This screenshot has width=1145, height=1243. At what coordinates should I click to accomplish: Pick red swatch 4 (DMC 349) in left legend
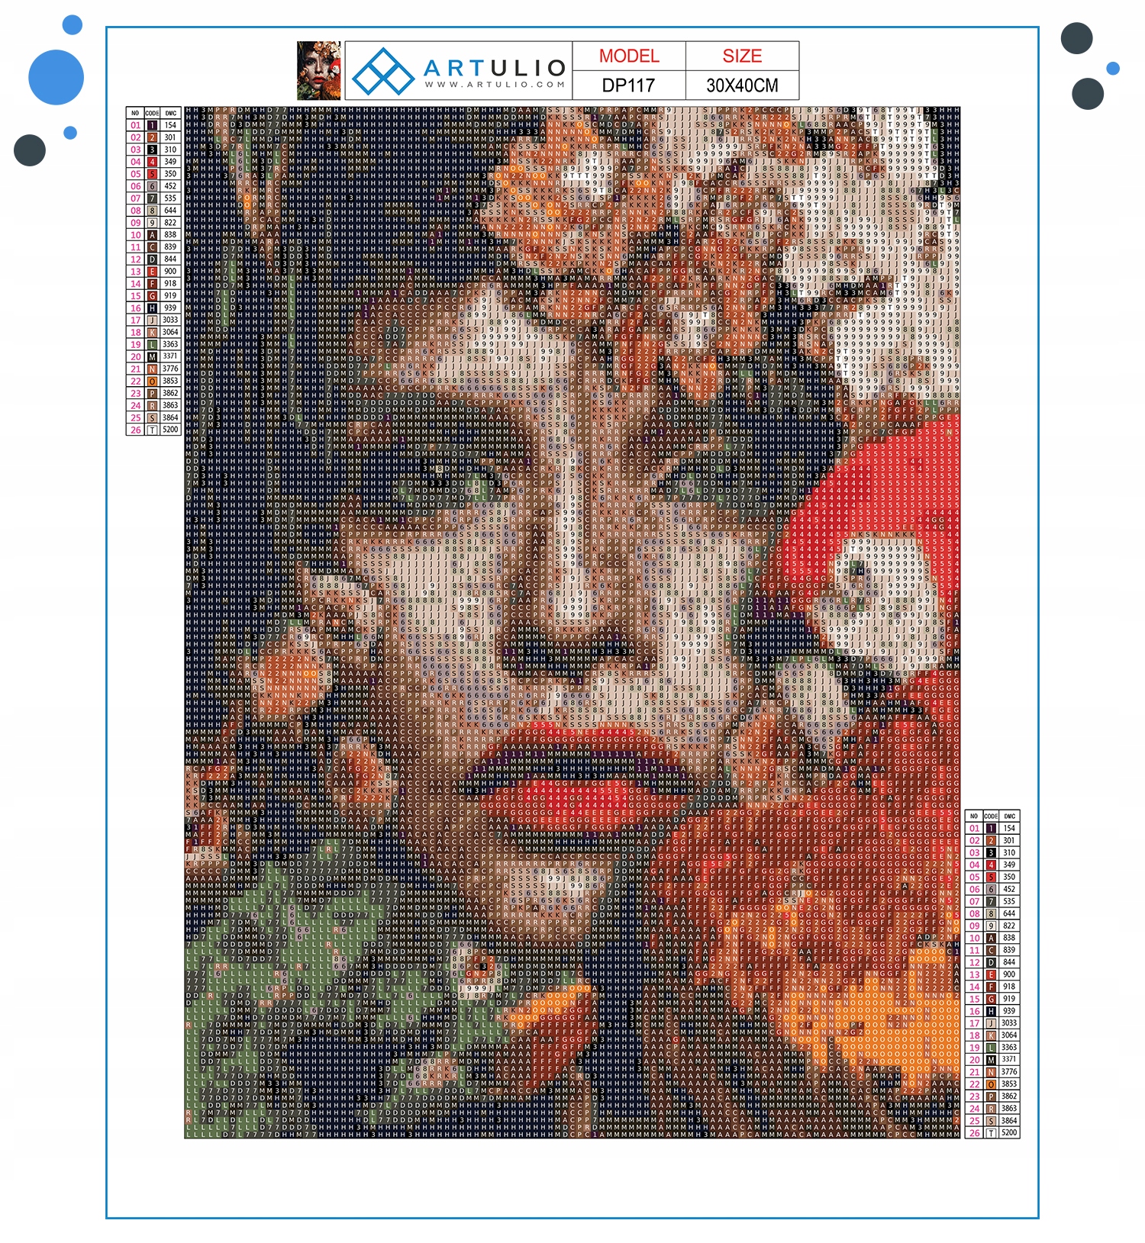(152, 162)
